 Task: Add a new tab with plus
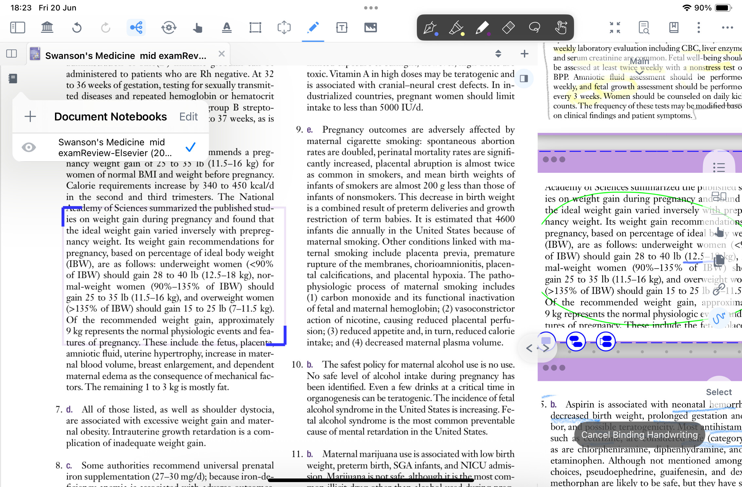tap(525, 53)
